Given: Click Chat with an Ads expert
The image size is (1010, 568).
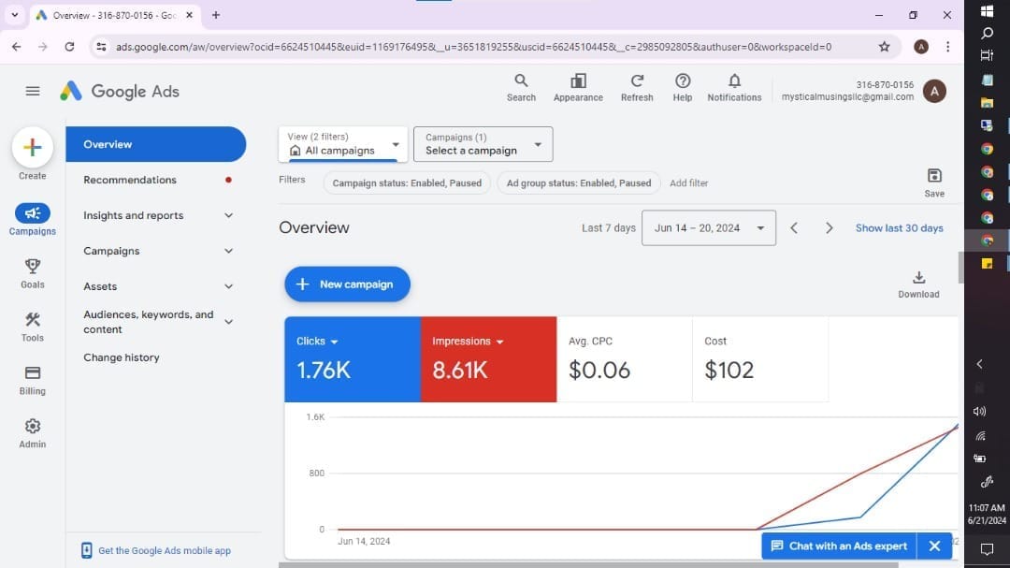Looking at the screenshot, I should tap(839, 546).
